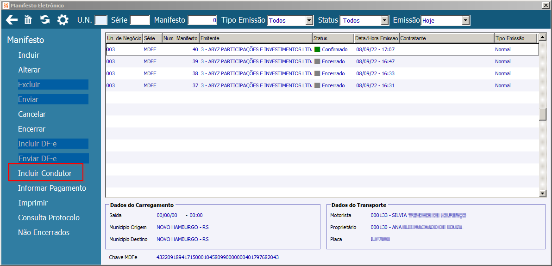Click the grid's scroll up arrow
Screen dimensions: 552x266
click(542, 37)
